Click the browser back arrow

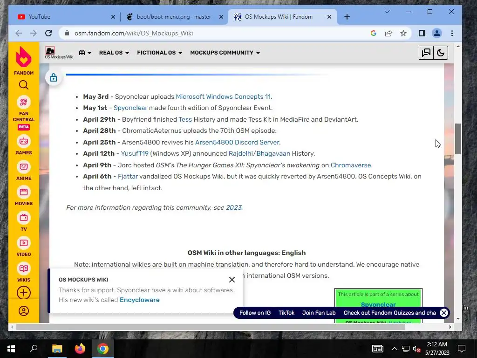tap(19, 33)
